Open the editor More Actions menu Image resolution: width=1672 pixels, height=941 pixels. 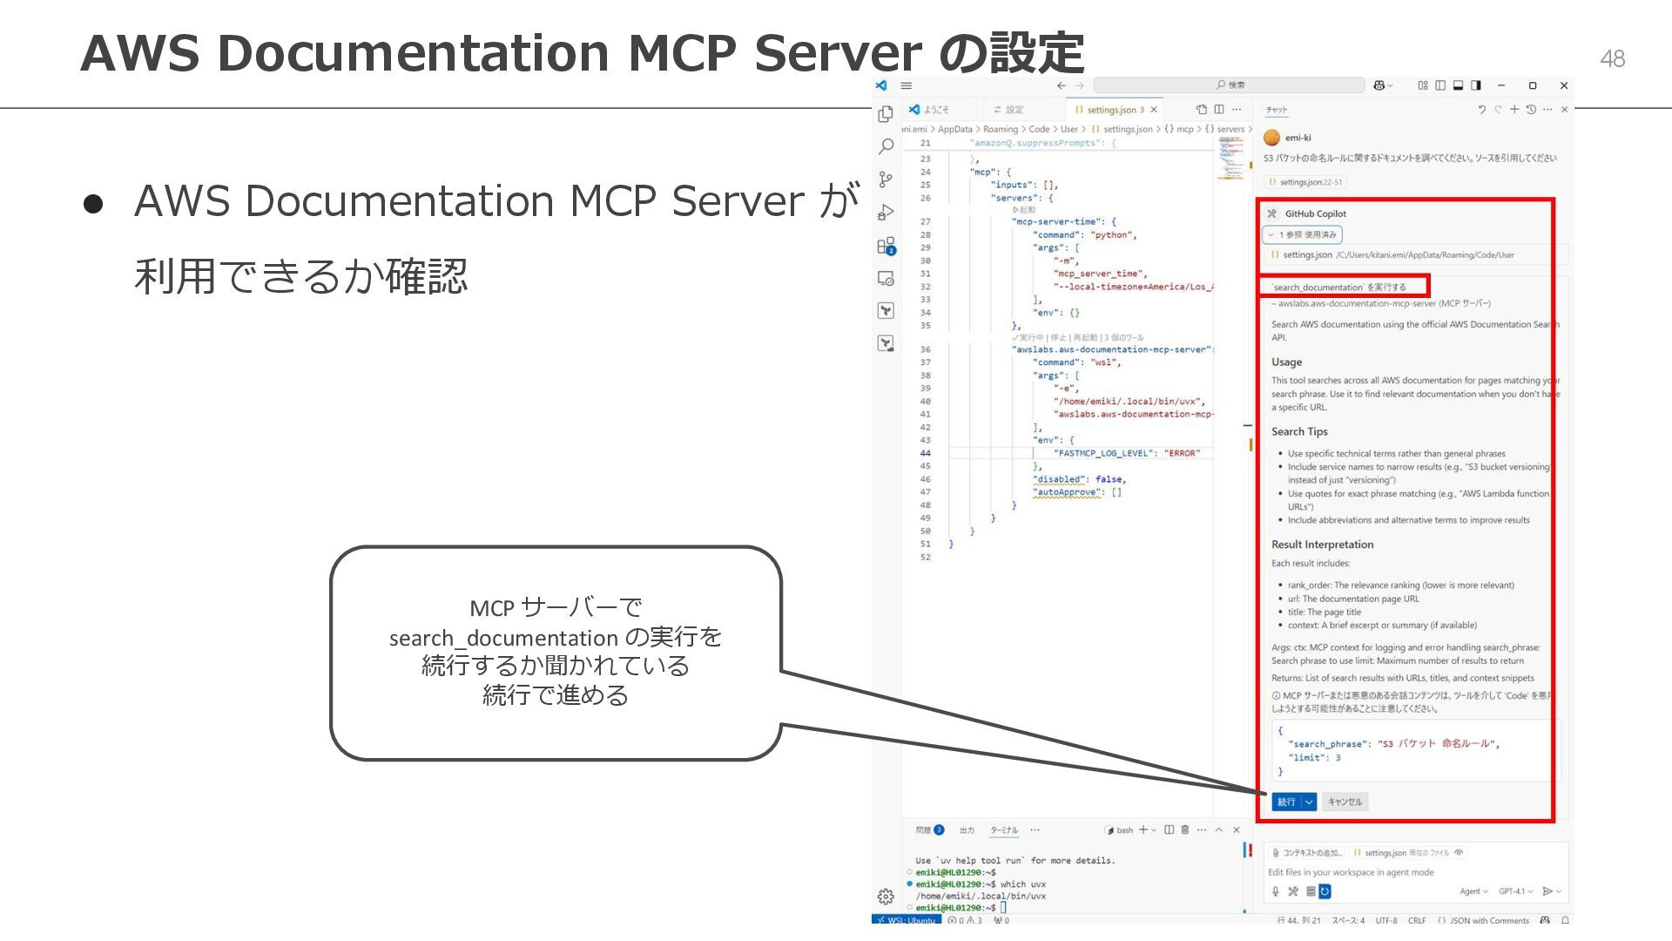(x=1237, y=110)
